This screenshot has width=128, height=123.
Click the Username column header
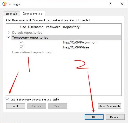pos(36,27)
